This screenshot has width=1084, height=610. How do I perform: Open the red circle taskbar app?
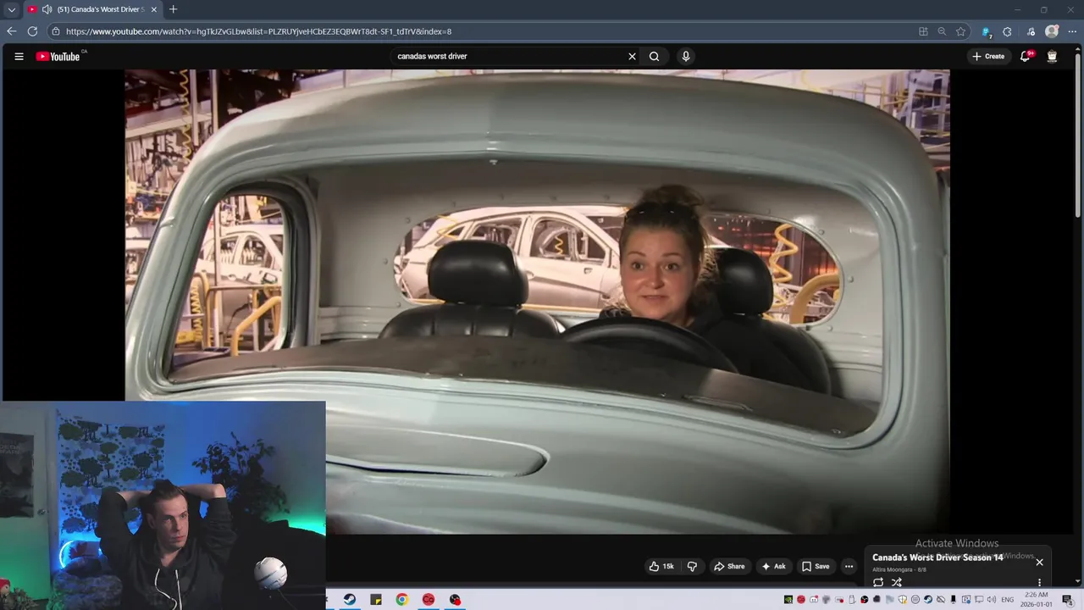click(x=429, y=600)
